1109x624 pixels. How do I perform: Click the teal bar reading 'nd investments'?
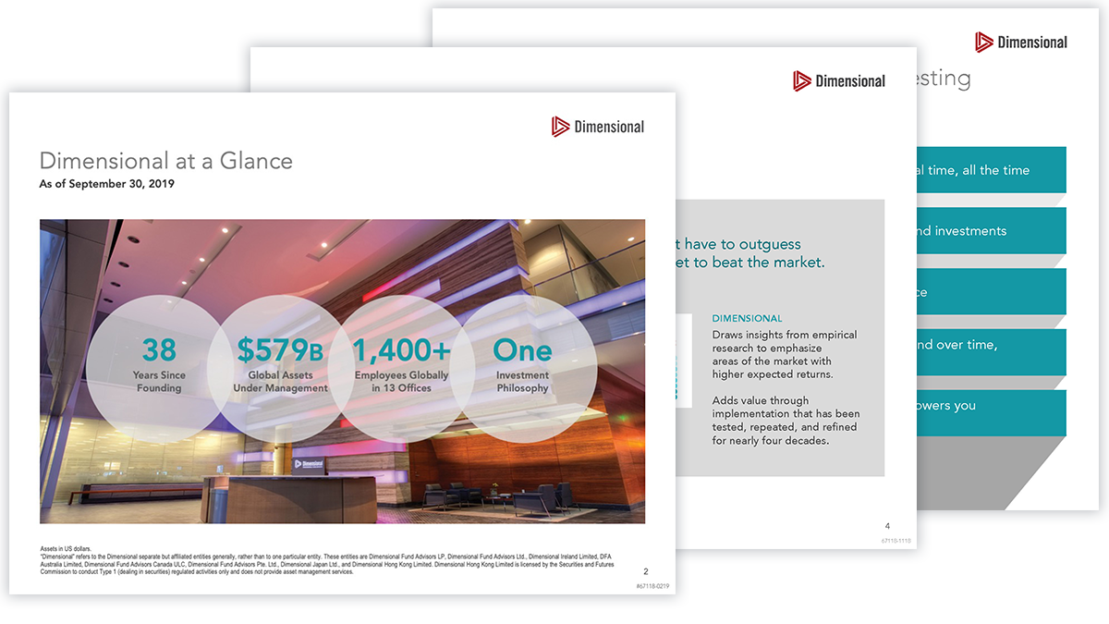coord(992,231)
